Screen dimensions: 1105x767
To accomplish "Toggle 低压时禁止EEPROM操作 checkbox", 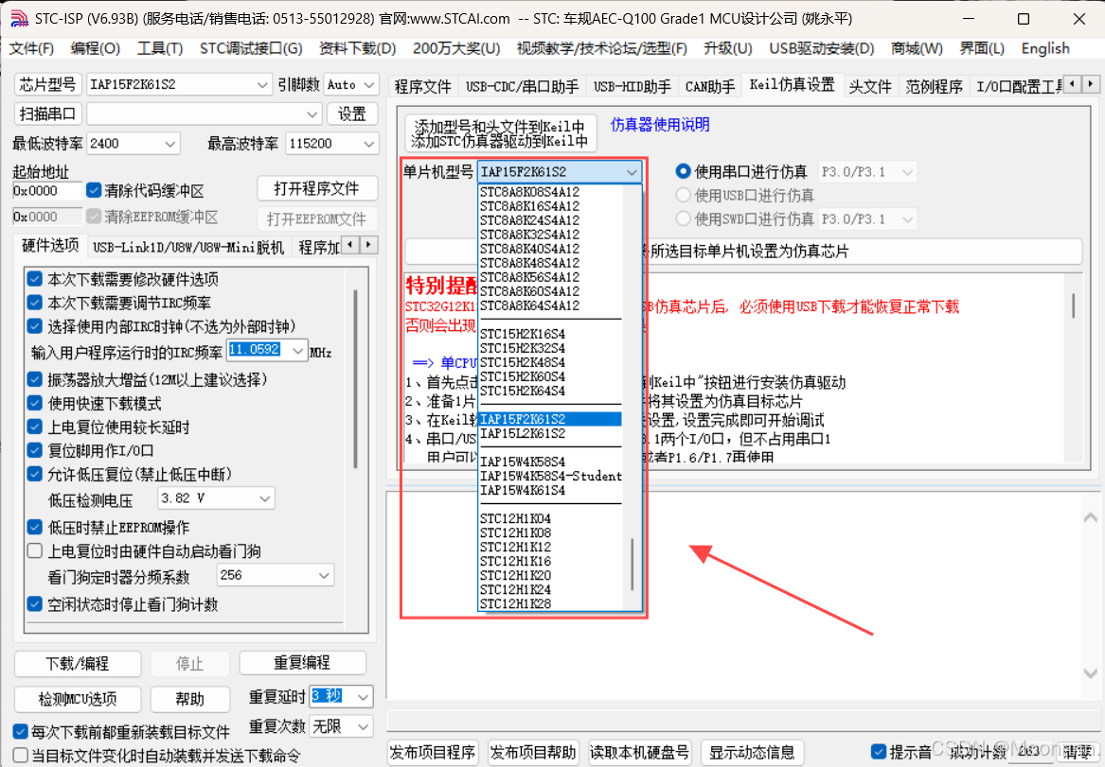I will pyautogui.click(x=34, y=527).
